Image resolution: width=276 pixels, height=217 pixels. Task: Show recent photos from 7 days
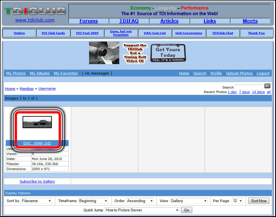point(244,92)
